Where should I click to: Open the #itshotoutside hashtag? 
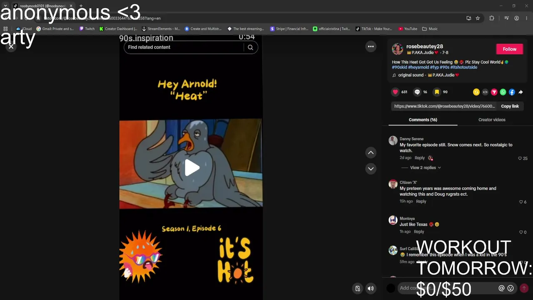pyautogui.click(x=463, y=67)
